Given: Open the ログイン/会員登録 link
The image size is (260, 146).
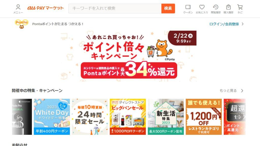Looking at the screenshot, I should pos(224,24).
